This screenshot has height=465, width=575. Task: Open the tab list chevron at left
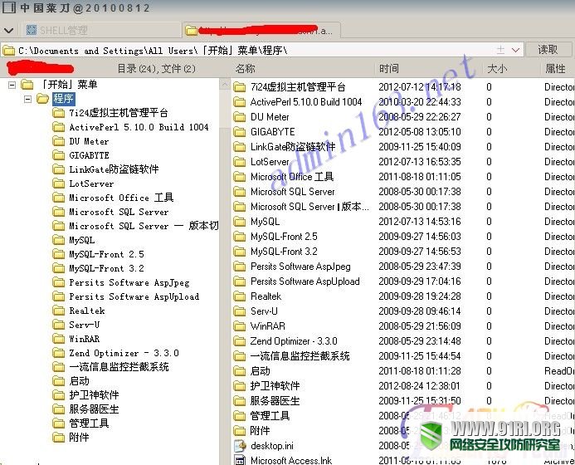[x=8, y=31]
